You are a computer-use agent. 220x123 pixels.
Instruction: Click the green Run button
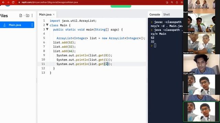pyautogui.click(x=121, y=6)
